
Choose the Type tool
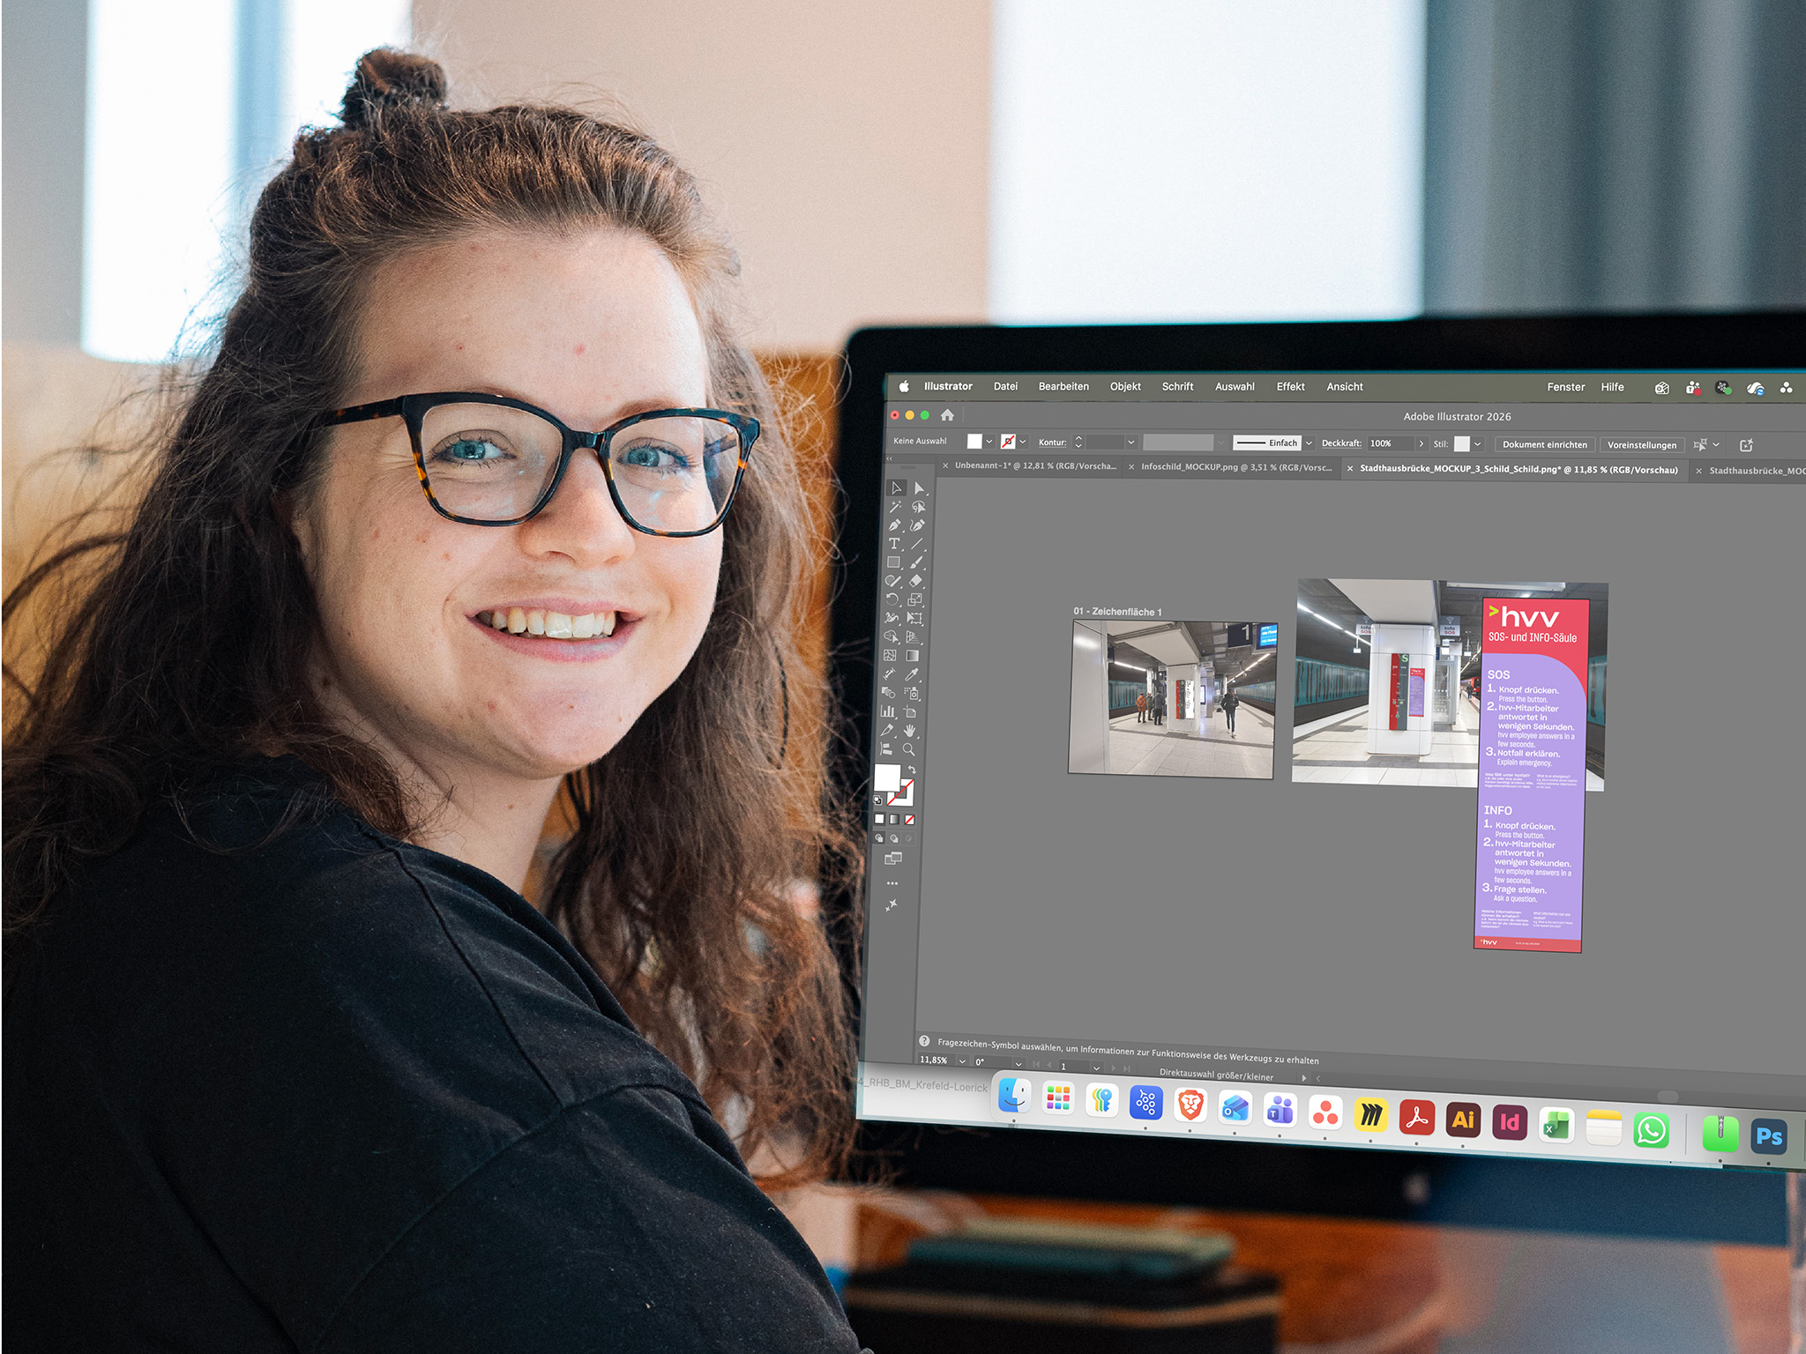893,544
